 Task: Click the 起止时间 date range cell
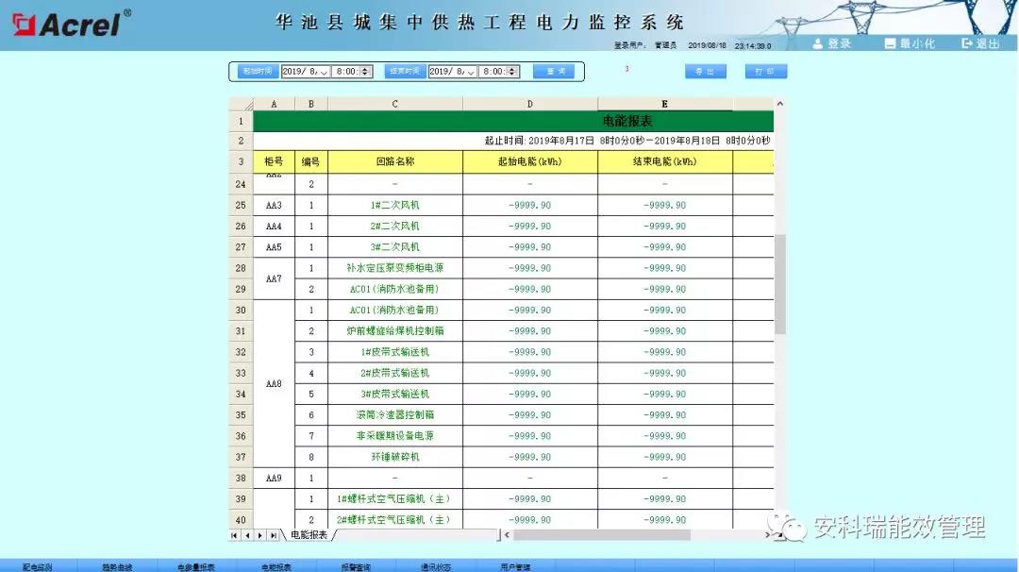pyautogui.click(x=513, y=141)
